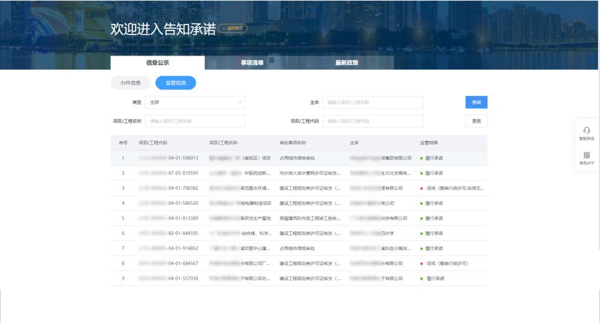600x323 pixels.
Task: Focus the 主体 input field
Action: [372, 103]
